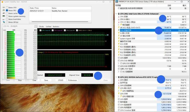Uncheck the Stress FPU checkbox
Image resolution: width=190 pixels, height=112 pixels.
point(7,10)
